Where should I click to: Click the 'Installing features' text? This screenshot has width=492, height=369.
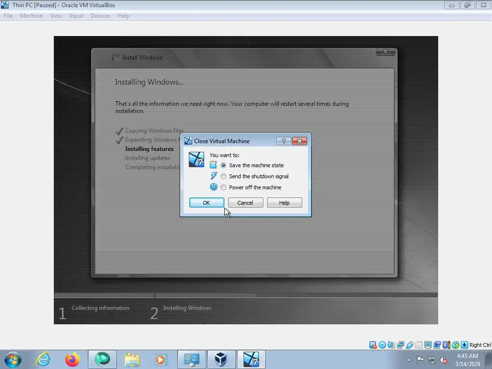(x=149, y=149)
